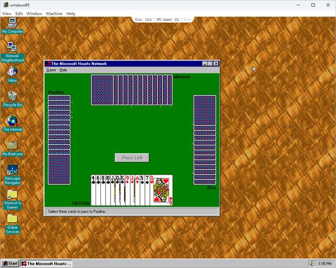Screen dimensions: 336x268
Task: Click the Hearts window title bar icon
Action: point(48,64)
